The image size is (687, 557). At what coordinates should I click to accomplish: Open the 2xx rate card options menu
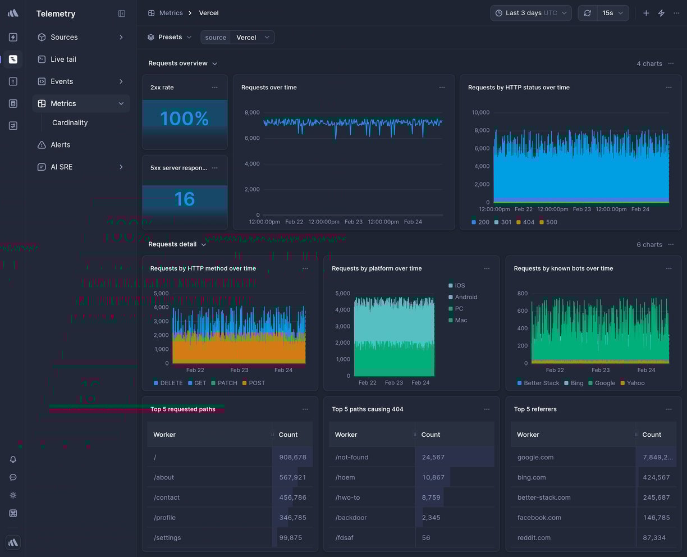click(x=214, y=88)
